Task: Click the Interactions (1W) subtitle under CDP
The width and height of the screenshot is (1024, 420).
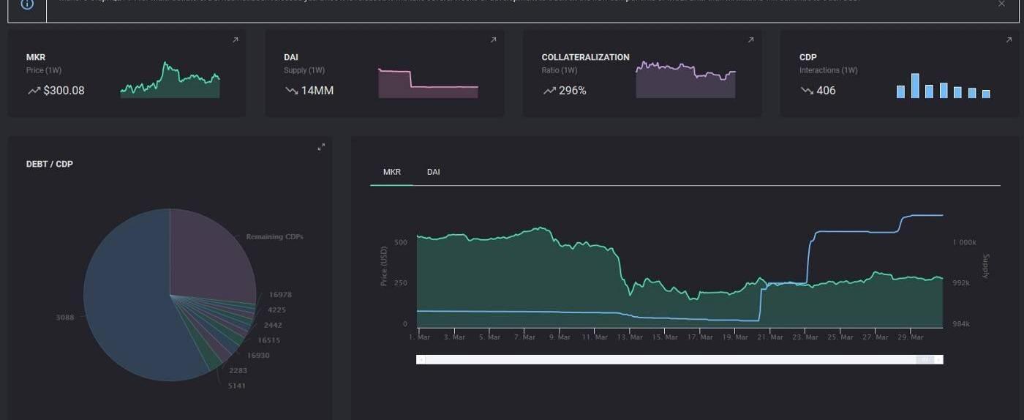Action: (x=829, y=70)
